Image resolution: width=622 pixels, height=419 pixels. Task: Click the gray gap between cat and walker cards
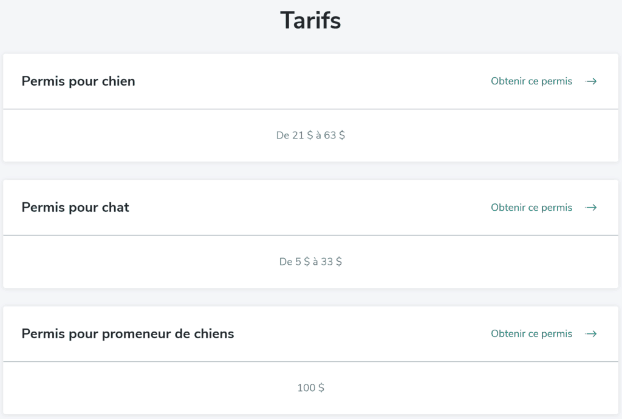310,297
